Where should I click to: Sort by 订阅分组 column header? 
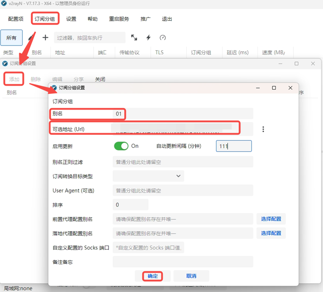pyautogui.click(x=201, y=53)
